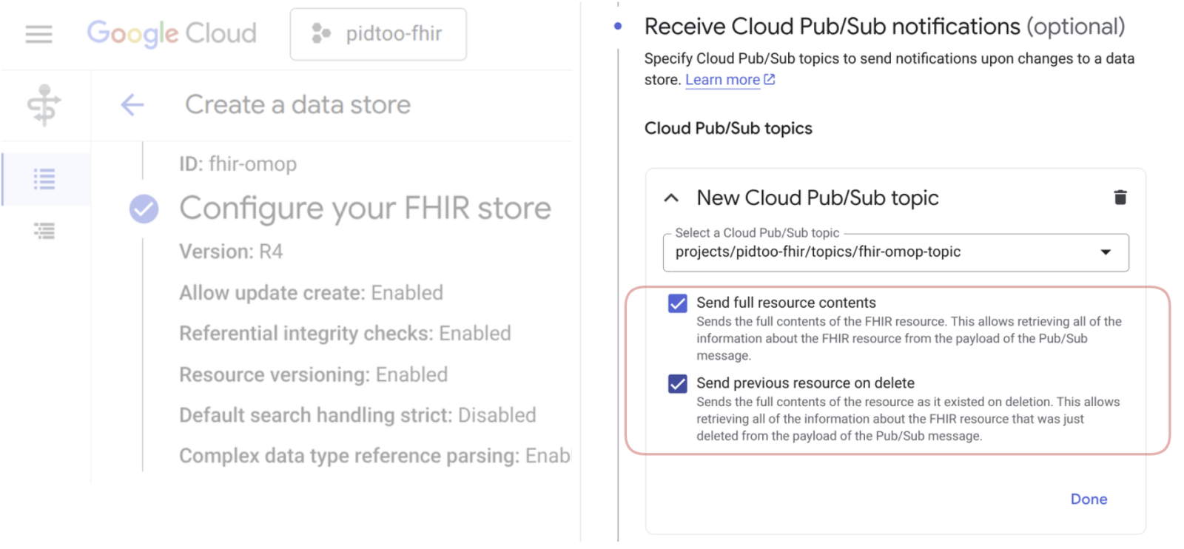The height and width of the screenshot is (549, 1184).
Task: Go back using the left arrow
Action: pyautogui.click(x=132, y=105)
